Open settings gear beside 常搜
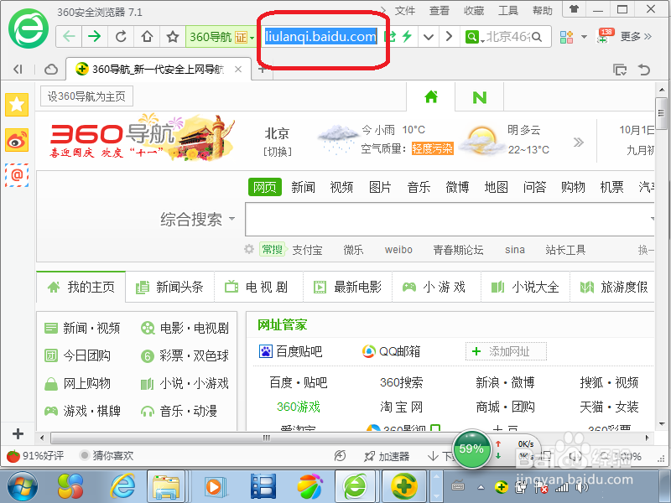The width and height of the screenshot is (671, 503). pos(249,249)
